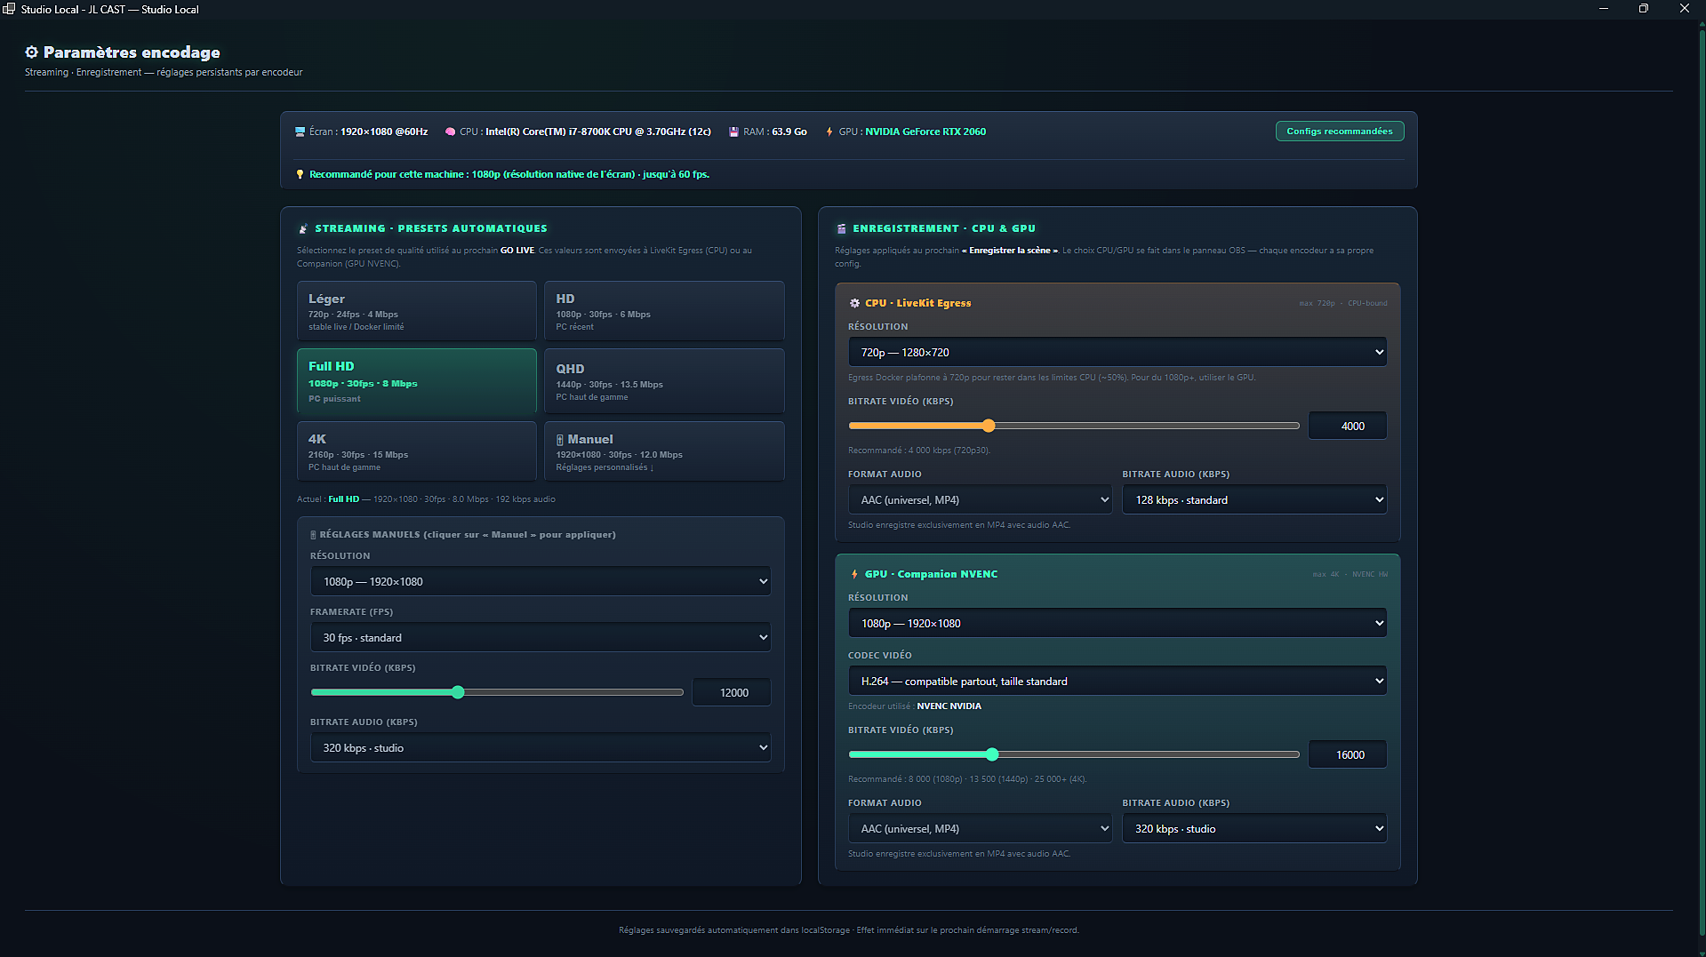
Task: Click the lightning icon beside GPU Companion NVENC
Action: 854,574
